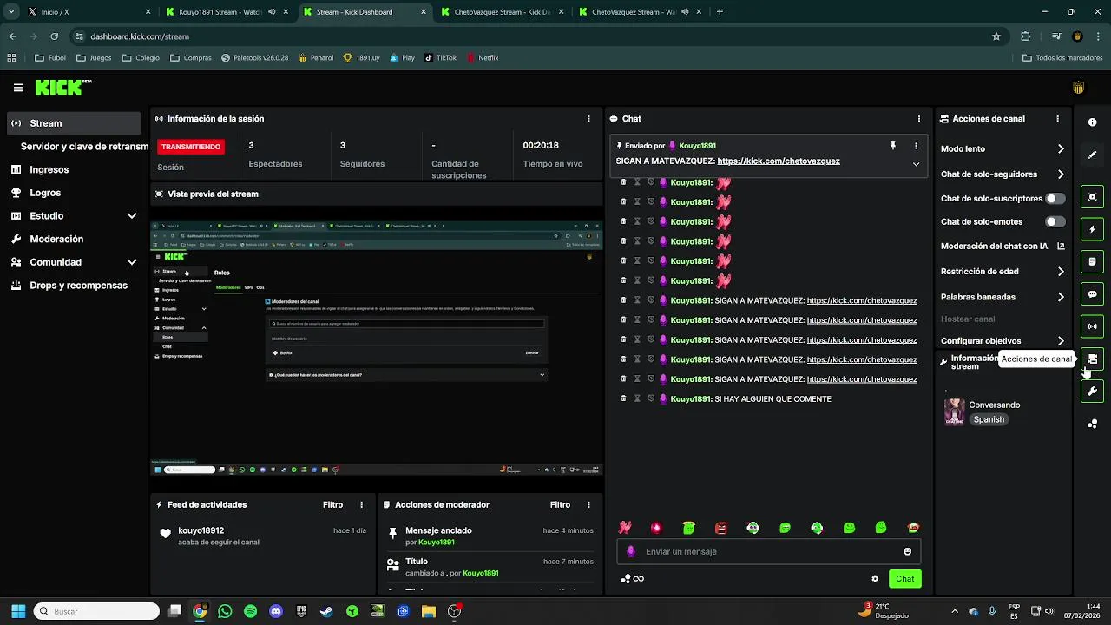The height and width of the screenshot is (625, 1111).
Task: Open chat settings gear icon
Action: click(875, 579)
